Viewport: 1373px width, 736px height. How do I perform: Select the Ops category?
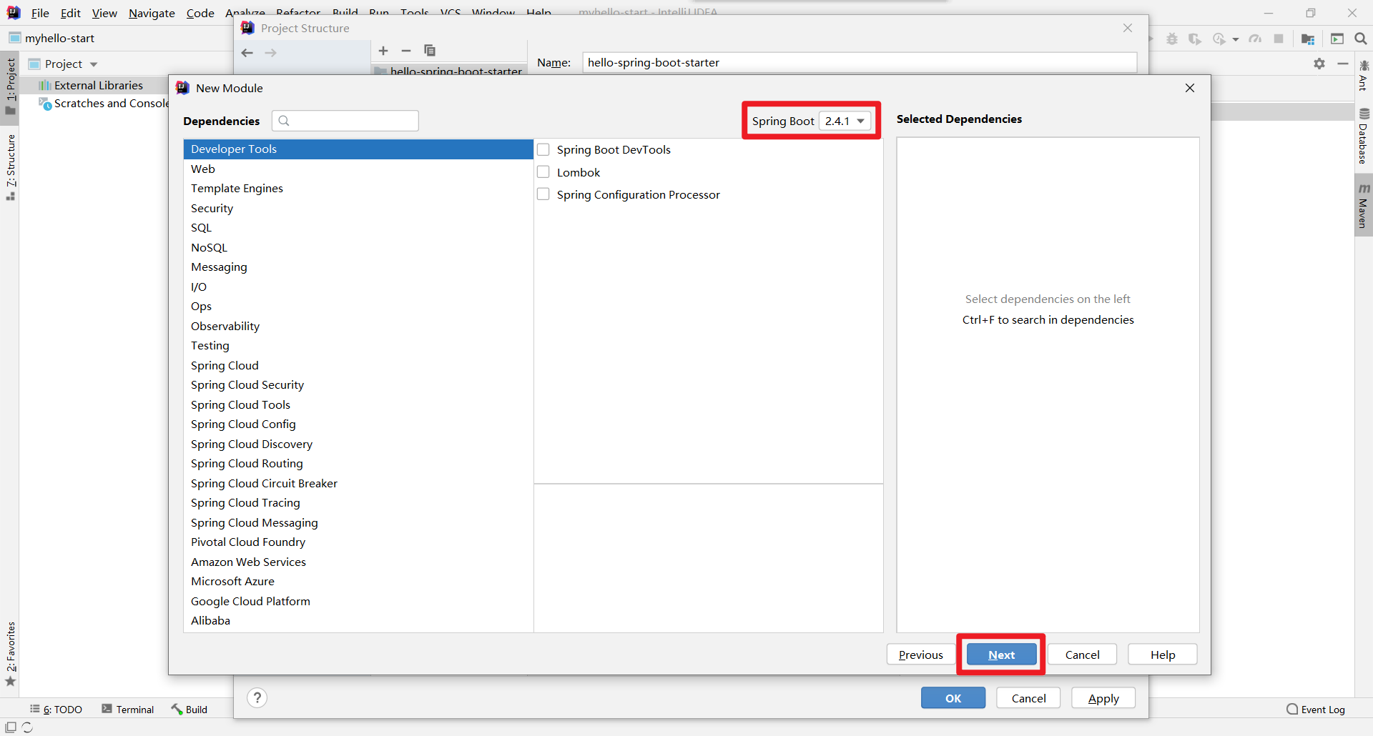(x=358, y=306)
